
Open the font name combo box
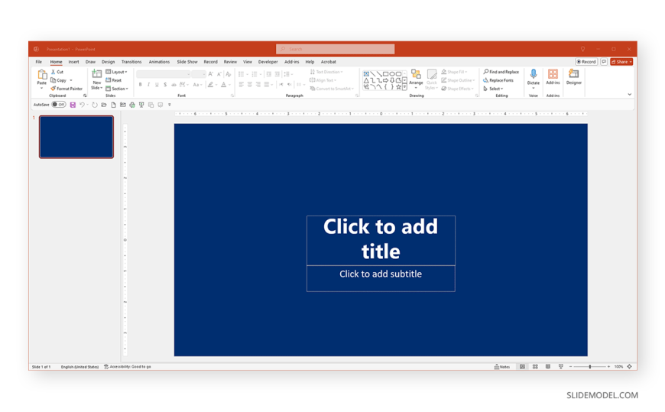(164, 74)
